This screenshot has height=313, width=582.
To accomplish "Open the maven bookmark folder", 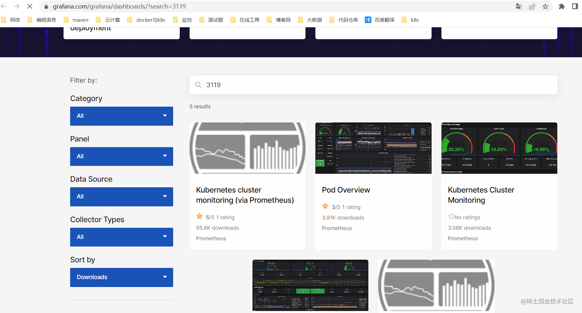I will point(76,20).
